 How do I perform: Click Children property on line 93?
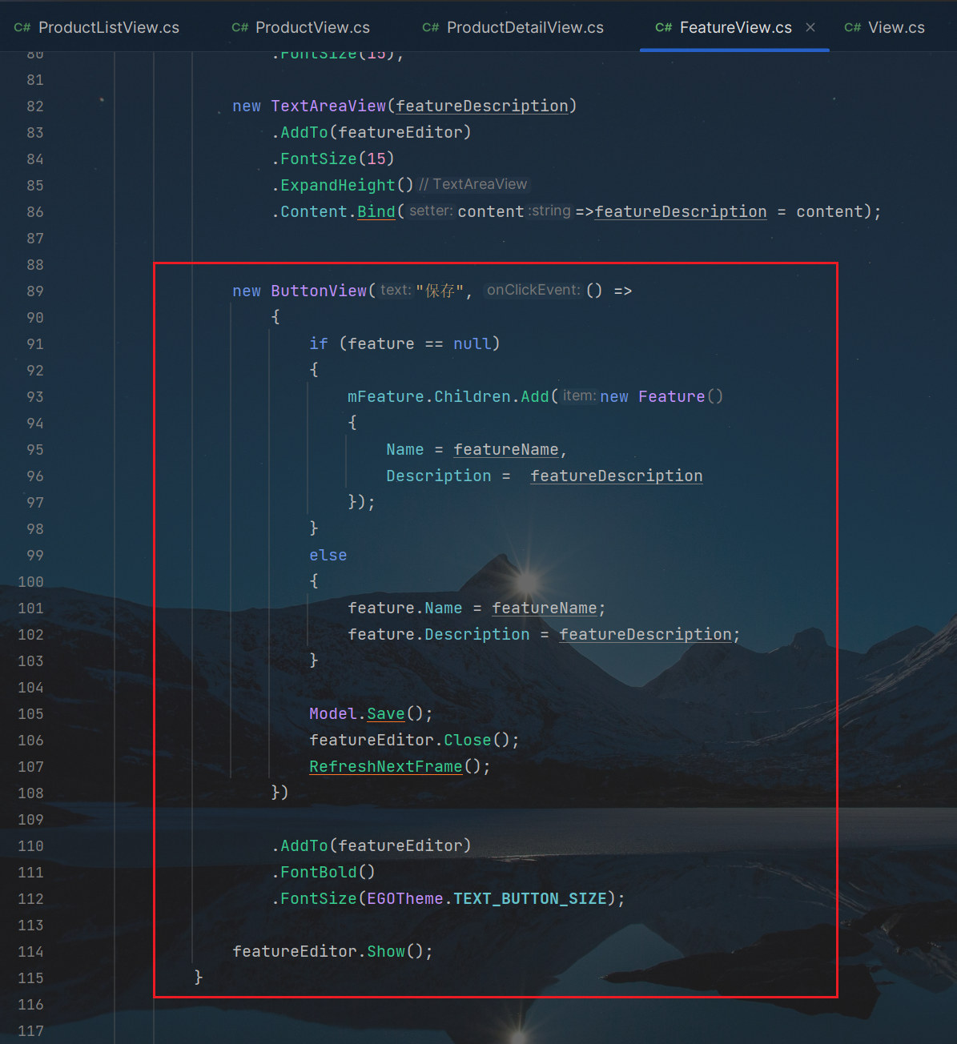472,397
